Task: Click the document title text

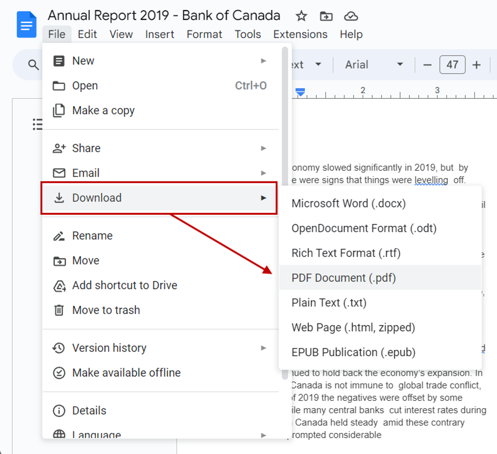Action: click(x=164, y=15)
